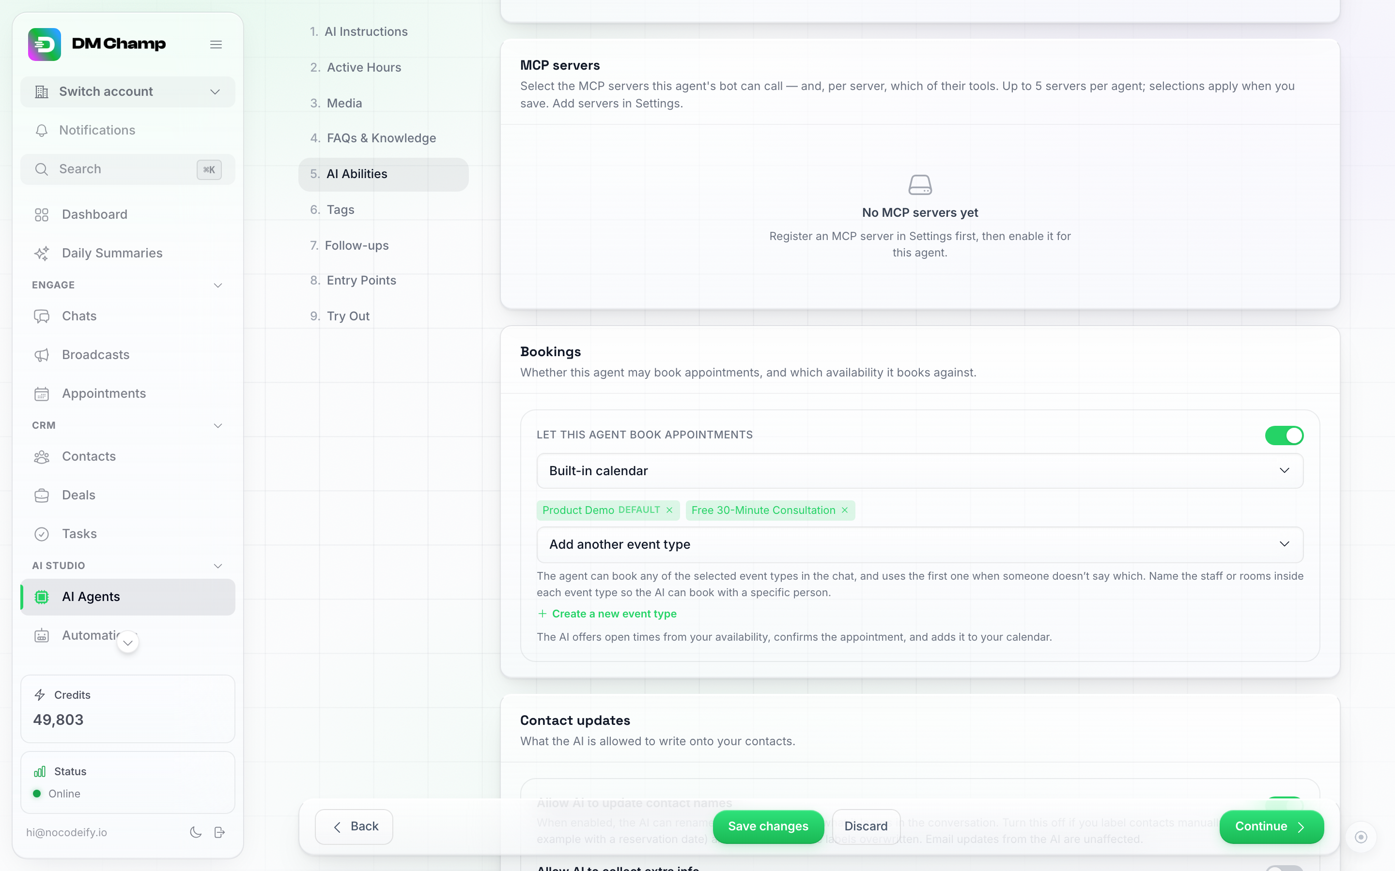Click the Contacts people icon
Viewport: 1395px width, 871px height.
coord(42,457)
